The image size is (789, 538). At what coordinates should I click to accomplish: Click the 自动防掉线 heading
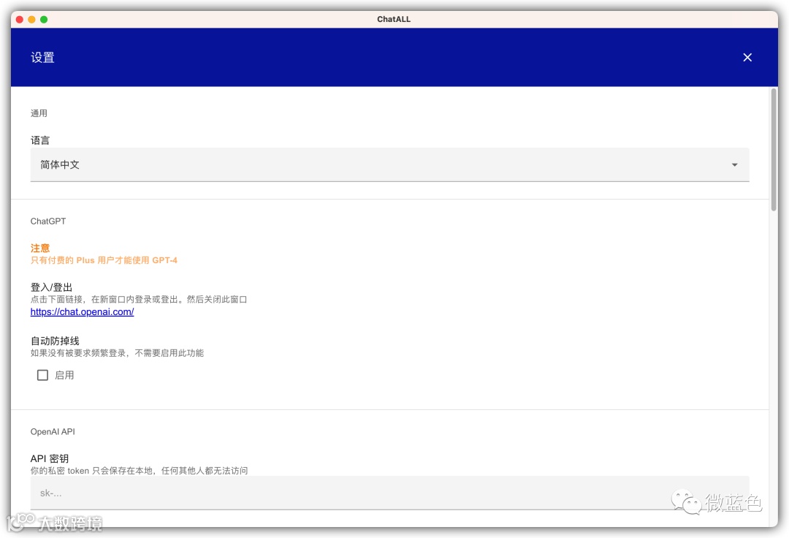55,341
